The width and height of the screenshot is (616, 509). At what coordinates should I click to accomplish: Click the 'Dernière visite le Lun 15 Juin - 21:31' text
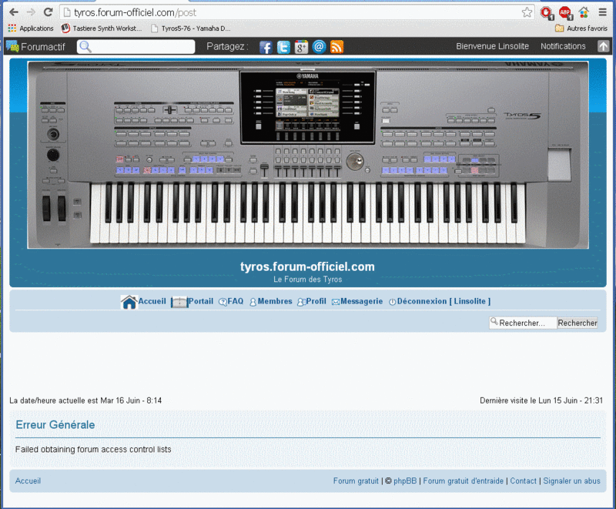(x=541, y=400)
